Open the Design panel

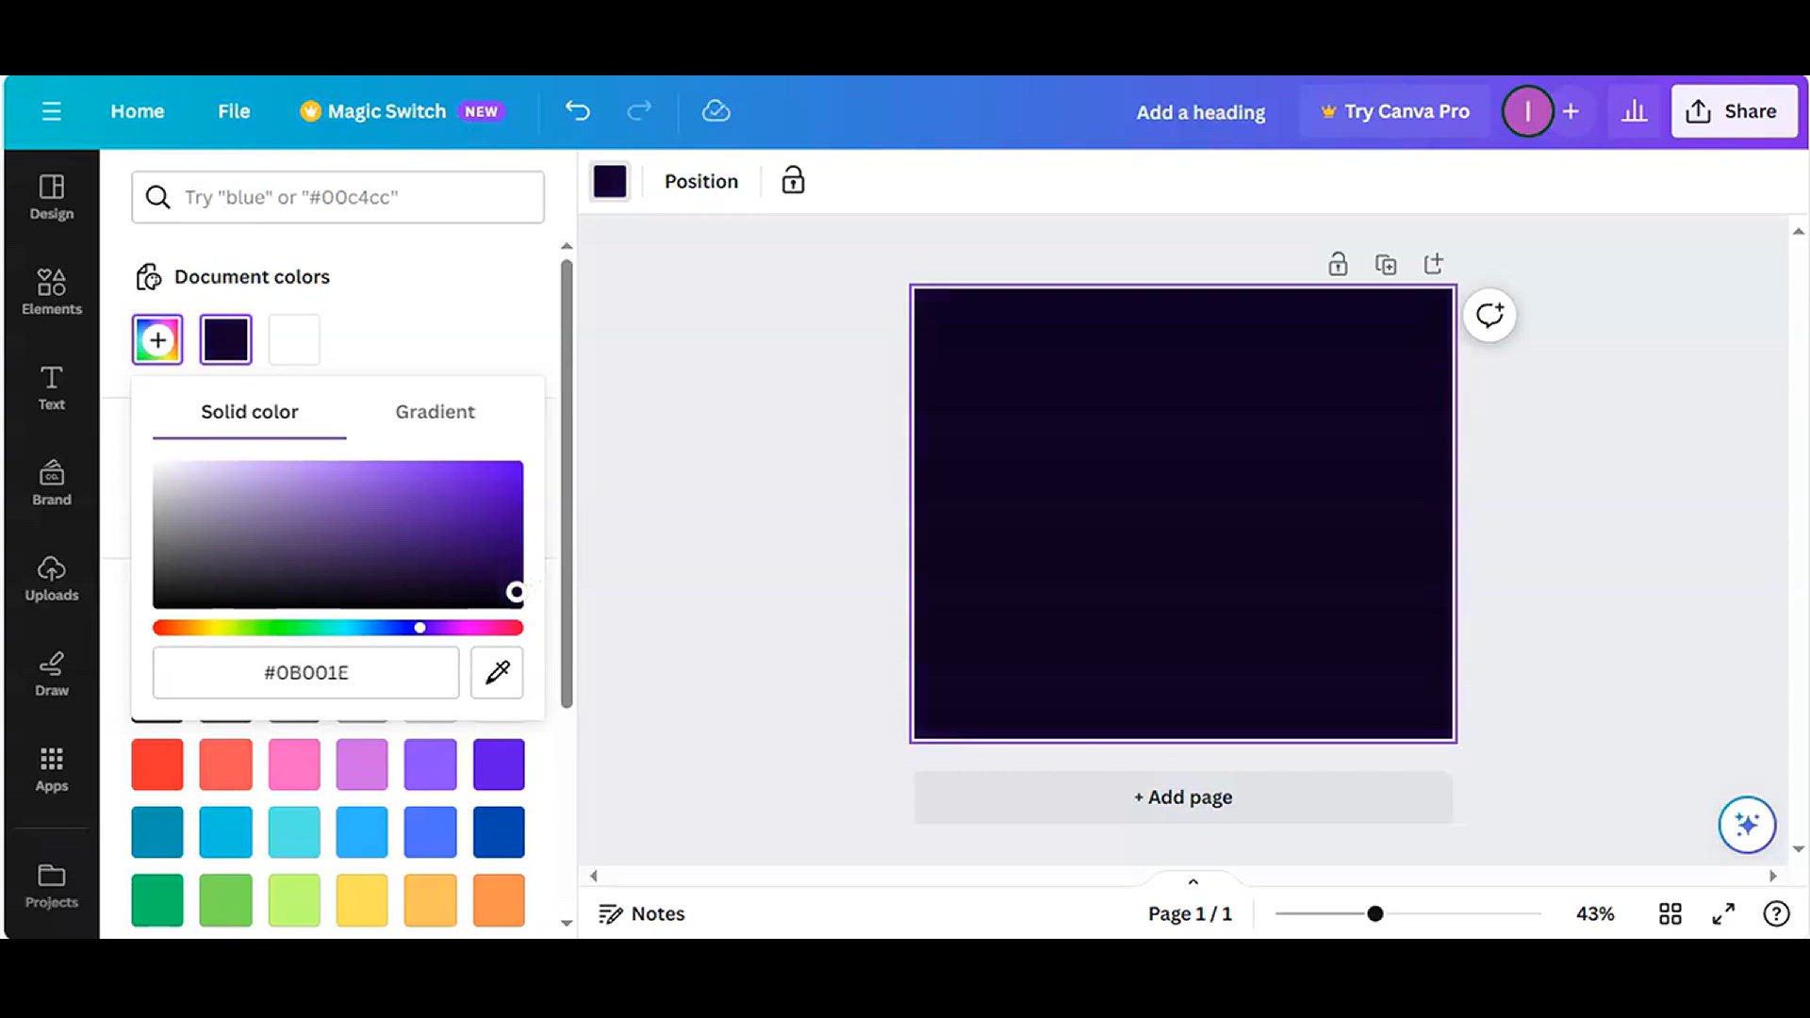coord(52,197)
